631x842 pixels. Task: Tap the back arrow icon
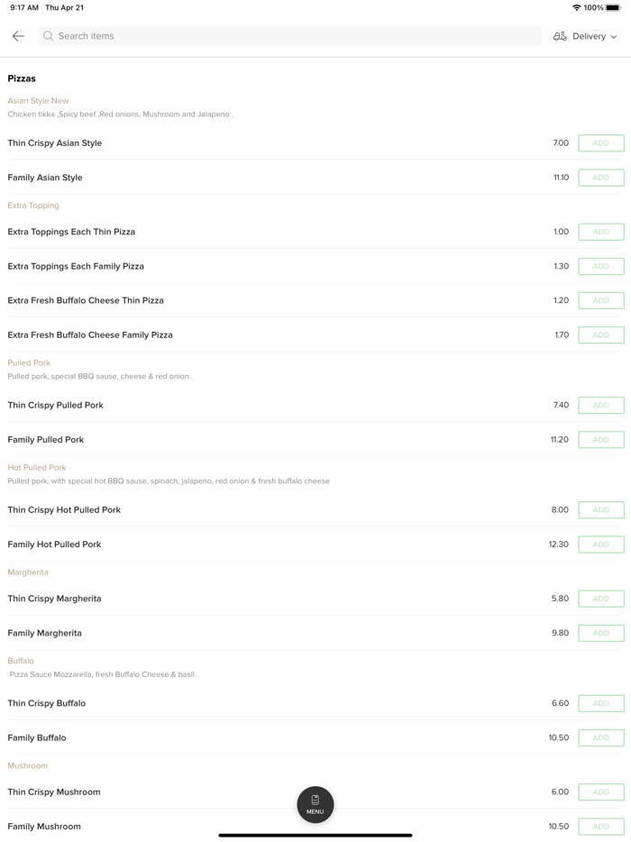pyautogui.click(x=18, y=36)
